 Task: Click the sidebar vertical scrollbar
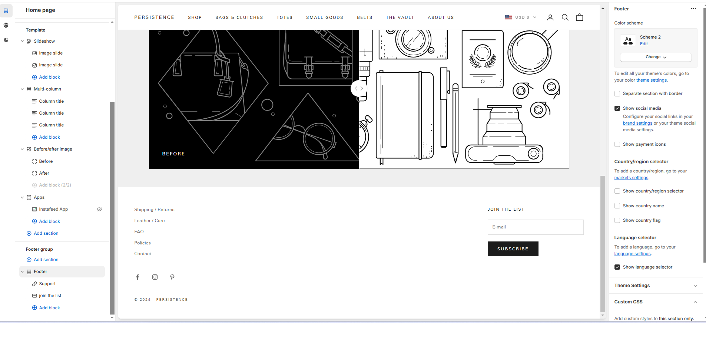click(112, 208)
